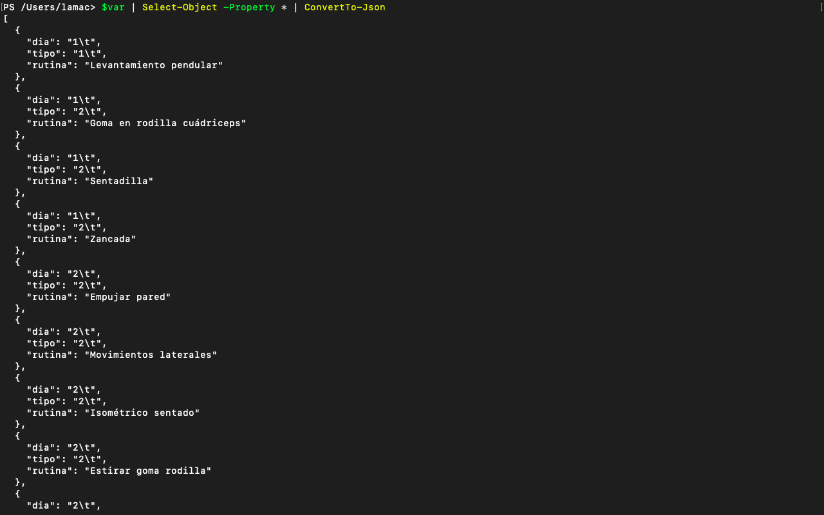This screenshot has height=515, width=824.
Task: Click the "Zancada" rutina value
Action: click(110, 239)
